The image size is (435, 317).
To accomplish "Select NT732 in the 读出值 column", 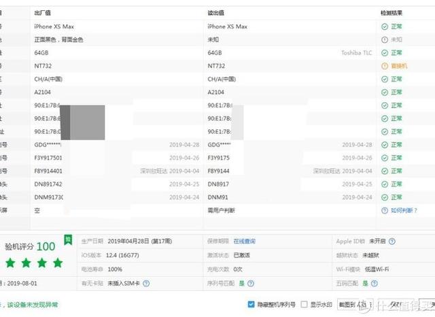I will [x=216, y=66].
